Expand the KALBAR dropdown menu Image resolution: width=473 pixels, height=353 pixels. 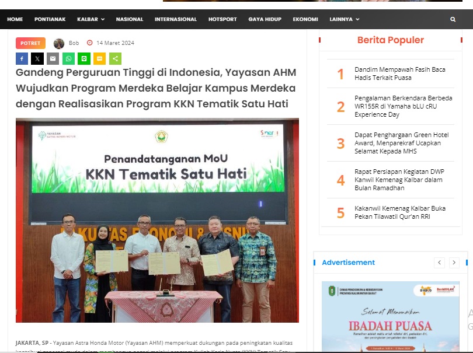tap(91, 19)
